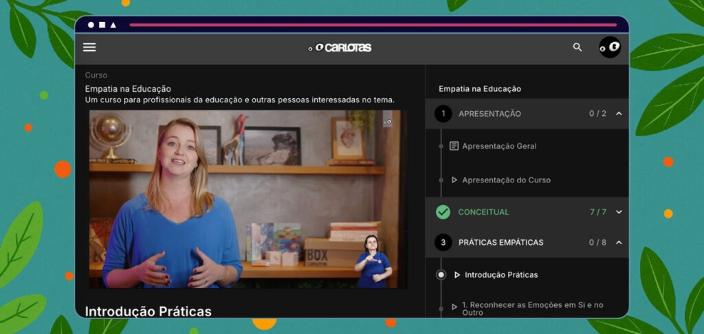Click the pink progress bar in title bar
The height and width of the screenshot is (334, 704).
pyautogui.click(x=373, y=25)
